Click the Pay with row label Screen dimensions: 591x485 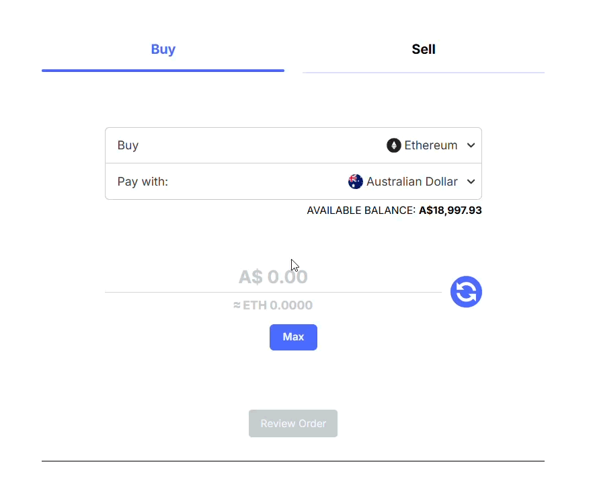(x=143, y=181)
